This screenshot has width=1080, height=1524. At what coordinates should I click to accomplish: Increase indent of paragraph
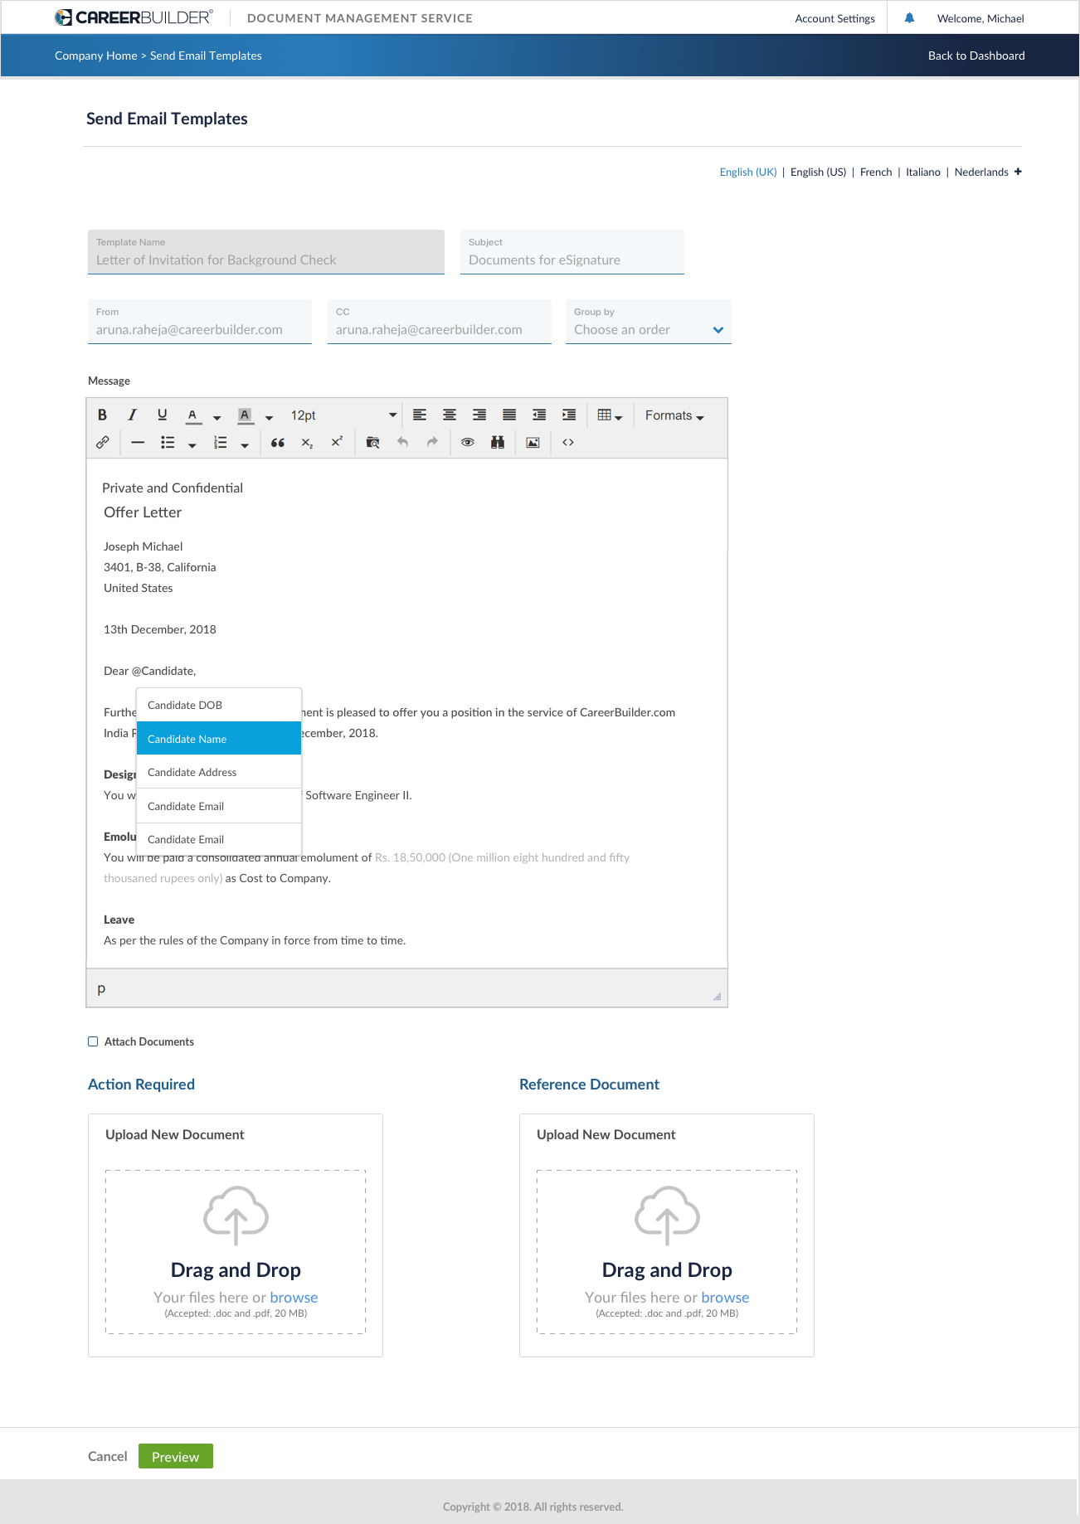pyautogui.click(x=569, y=415)
